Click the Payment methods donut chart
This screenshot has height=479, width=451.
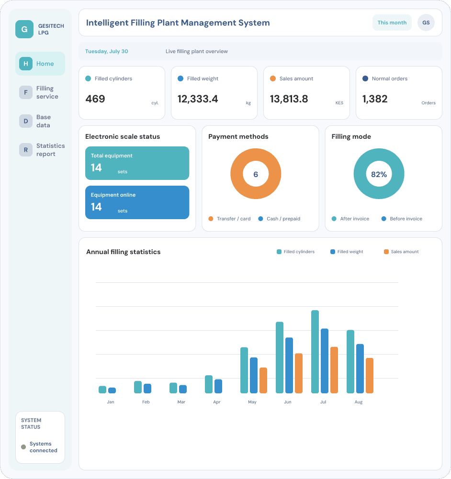(x=256, y=174)
